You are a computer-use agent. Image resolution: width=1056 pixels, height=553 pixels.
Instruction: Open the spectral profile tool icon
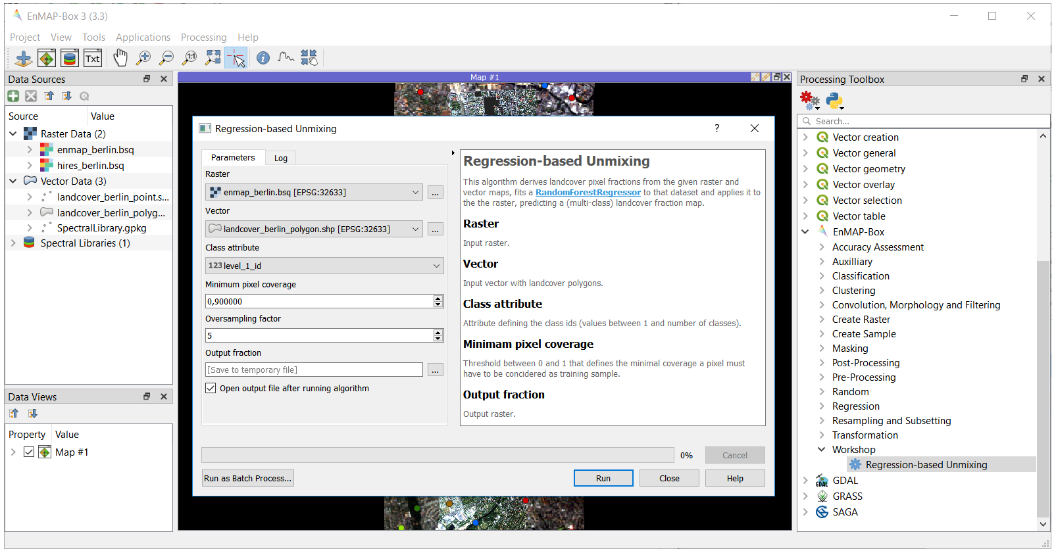286,59
